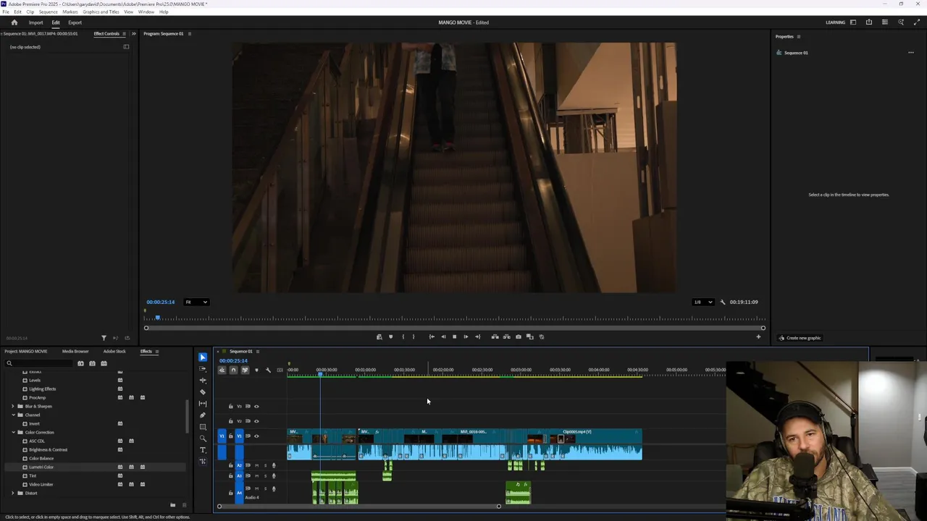
Task: Open the Effects panel hamburger menu
Action: [157, 352]
